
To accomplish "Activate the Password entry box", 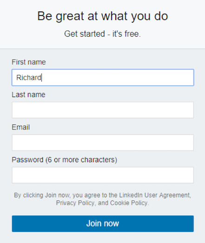I will coord(103,175).
